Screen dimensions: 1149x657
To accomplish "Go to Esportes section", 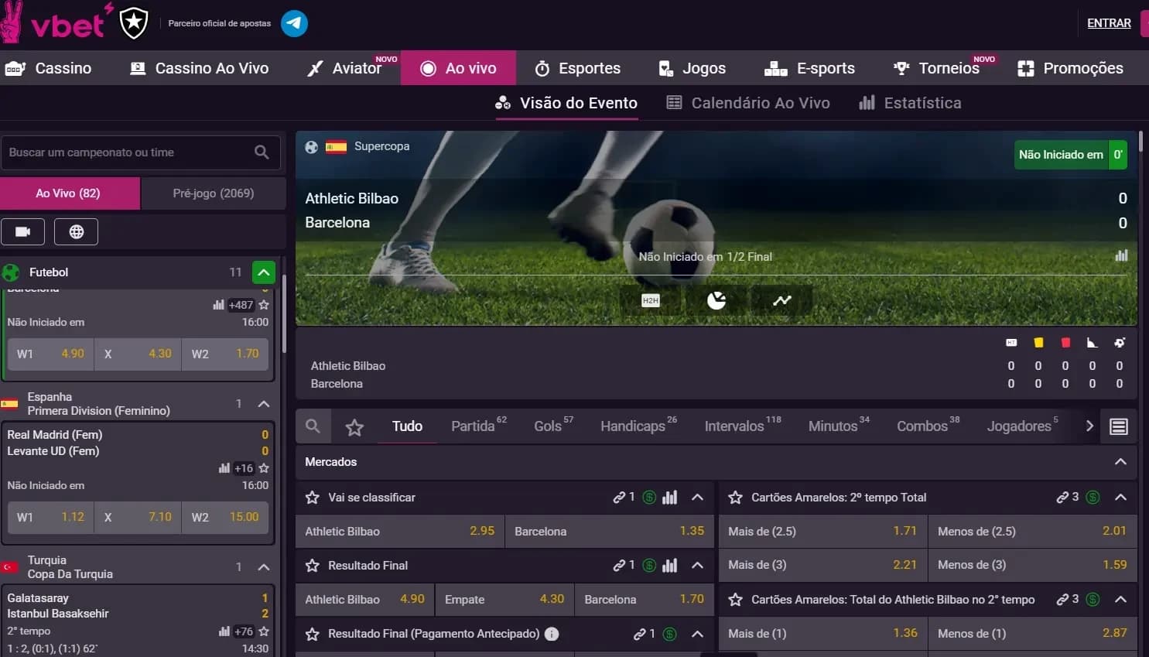I will pos(578,68).
